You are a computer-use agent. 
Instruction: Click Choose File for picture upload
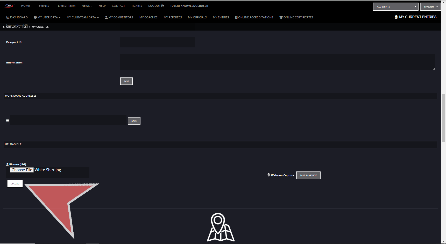pos(22,170)
